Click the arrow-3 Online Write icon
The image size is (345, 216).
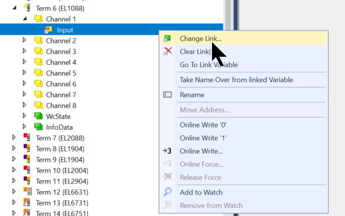click(167, 151)
